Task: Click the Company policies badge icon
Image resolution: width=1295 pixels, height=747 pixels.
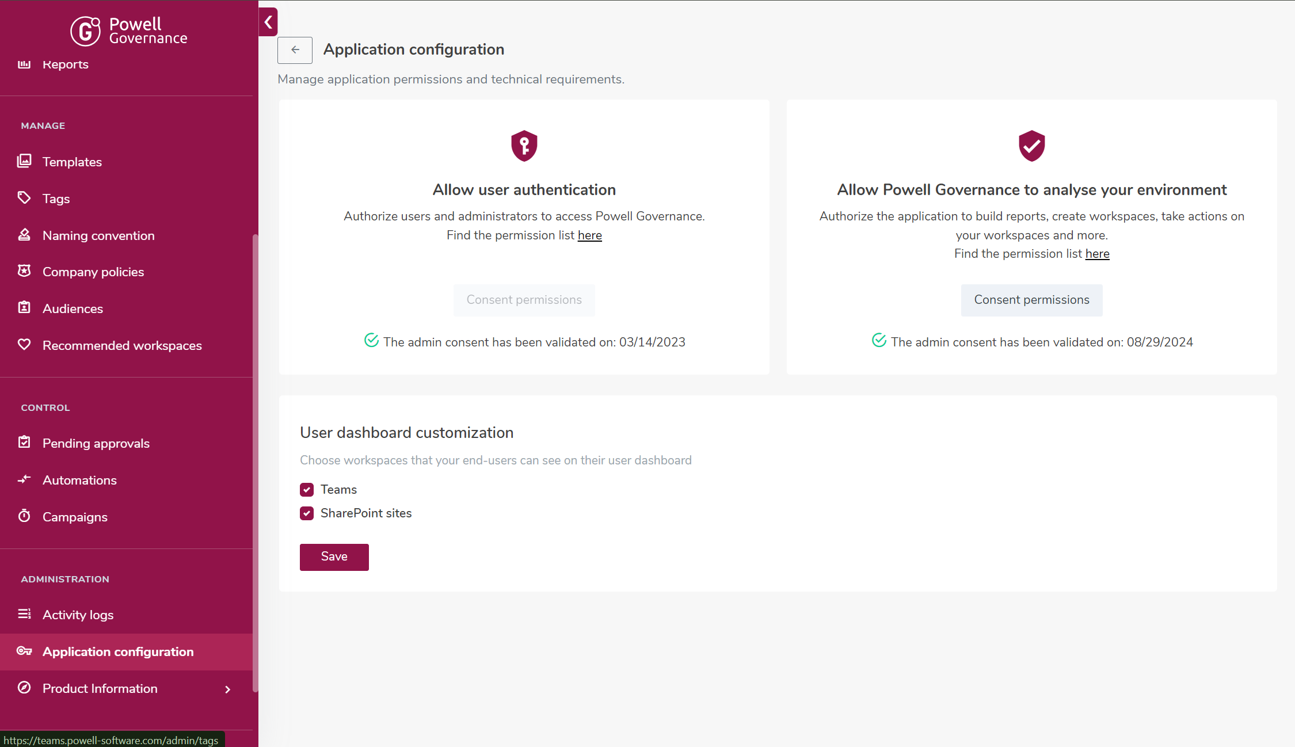Action: click(x=24, y=271)
